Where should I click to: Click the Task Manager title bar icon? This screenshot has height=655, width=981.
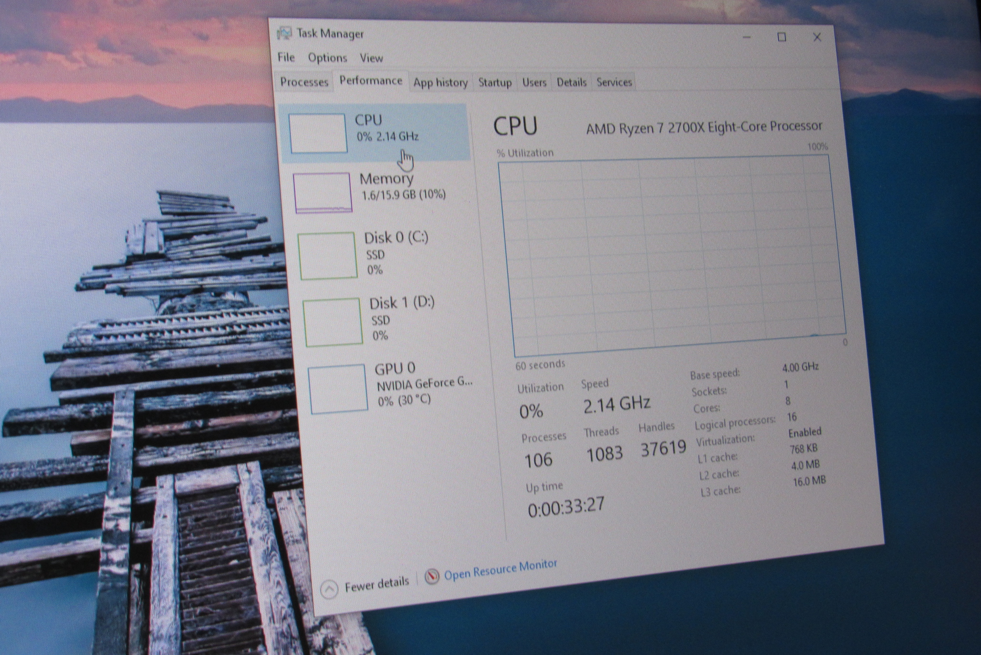284,34
